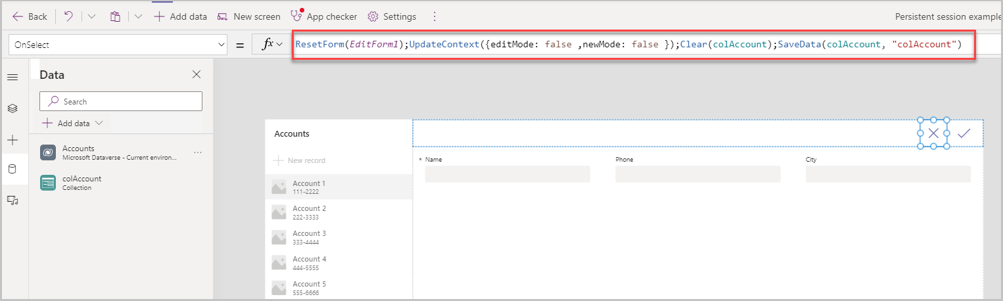The width and height of the screenshot is (1003, 301).
Task: Click Add data in the top toolbar
Action: pos(181,16)
